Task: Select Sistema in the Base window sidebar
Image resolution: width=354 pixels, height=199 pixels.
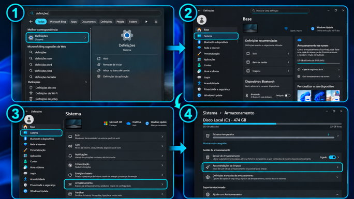Action: coord(216,36)
